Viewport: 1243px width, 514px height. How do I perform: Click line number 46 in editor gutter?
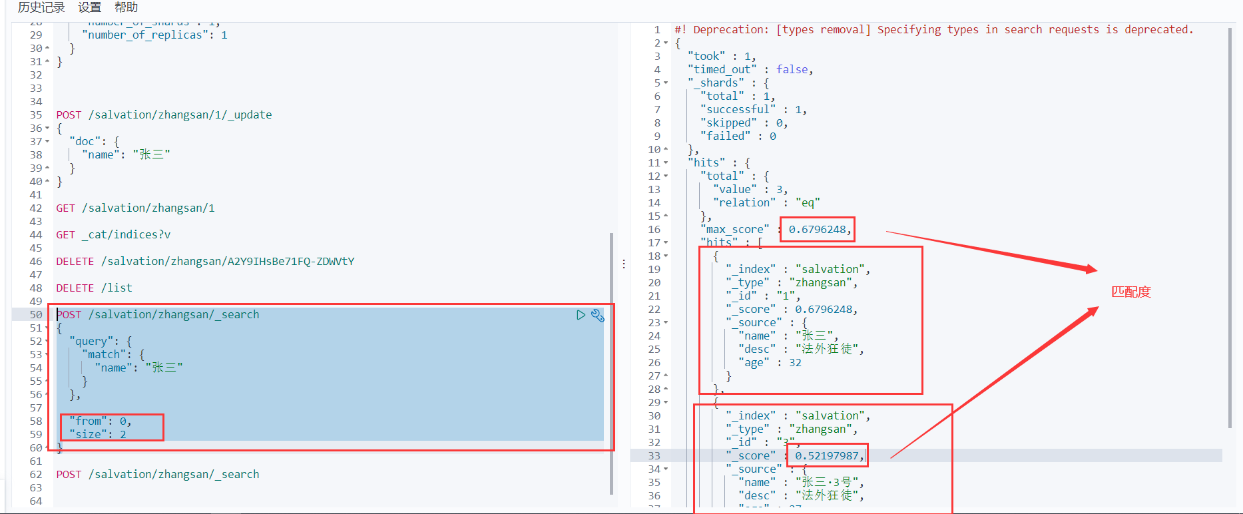click(36, 261)
